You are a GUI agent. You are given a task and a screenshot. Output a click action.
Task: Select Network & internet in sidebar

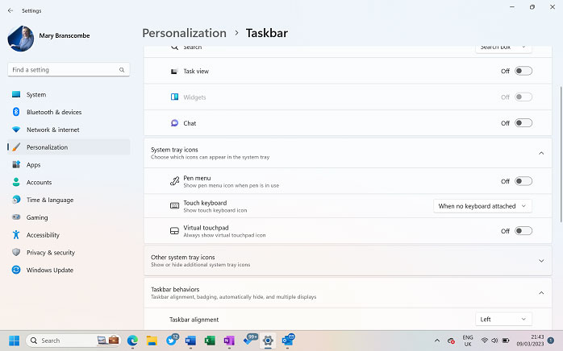[x=52, y=130]
